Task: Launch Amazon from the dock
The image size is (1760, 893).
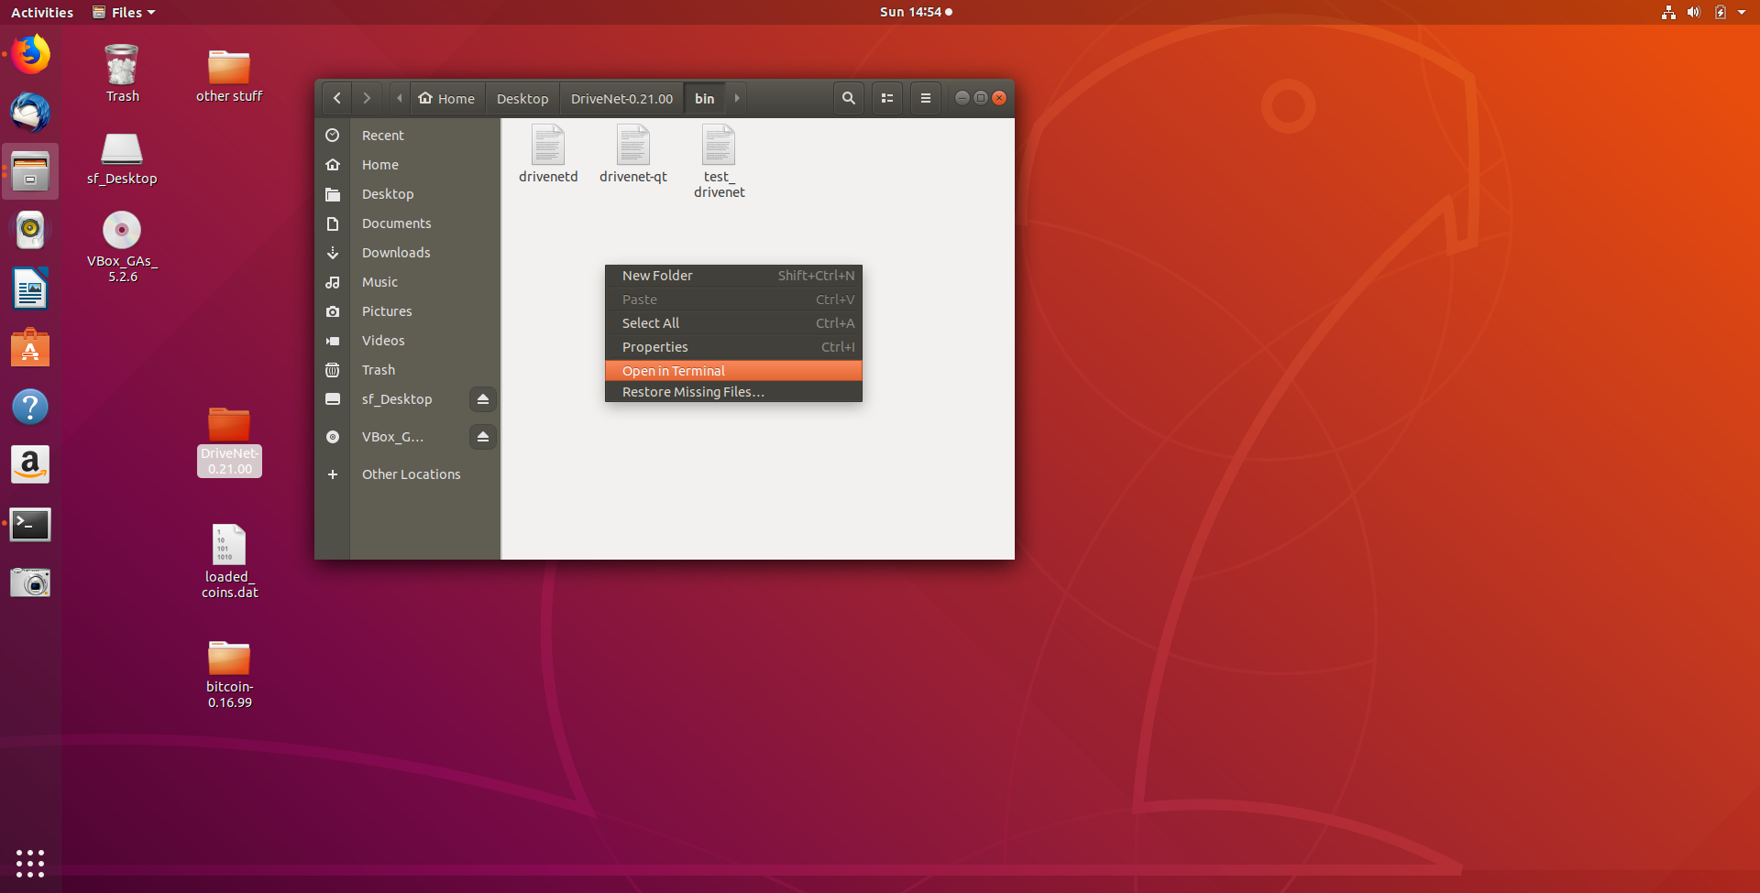Action: [x=30, y=465]
